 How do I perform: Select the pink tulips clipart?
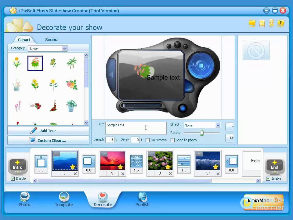(x=17, y=106)
